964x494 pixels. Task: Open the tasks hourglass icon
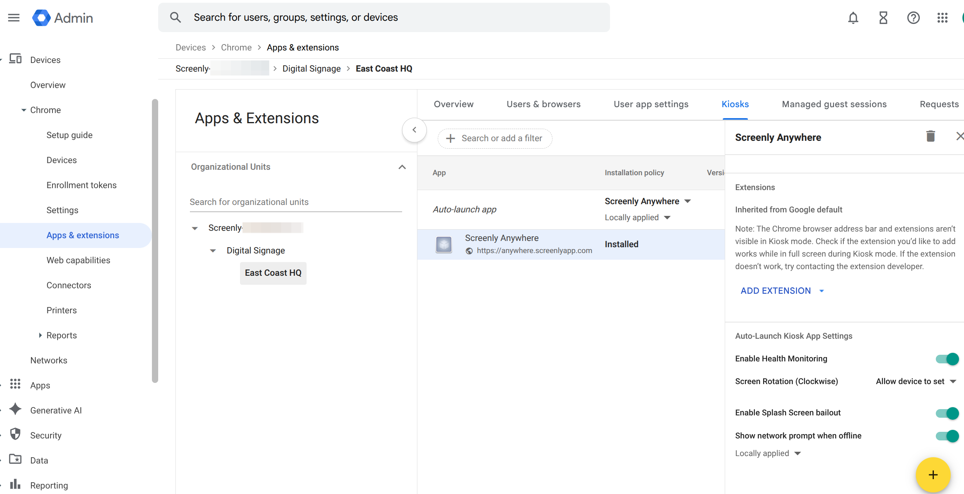coord(883,18)
